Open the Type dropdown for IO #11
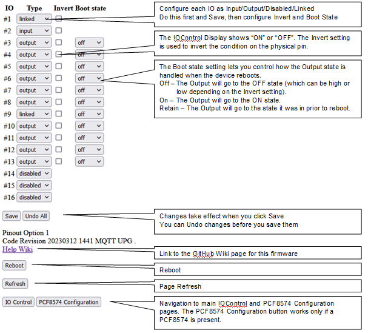 pyautogui.click(x=34, y=138)
